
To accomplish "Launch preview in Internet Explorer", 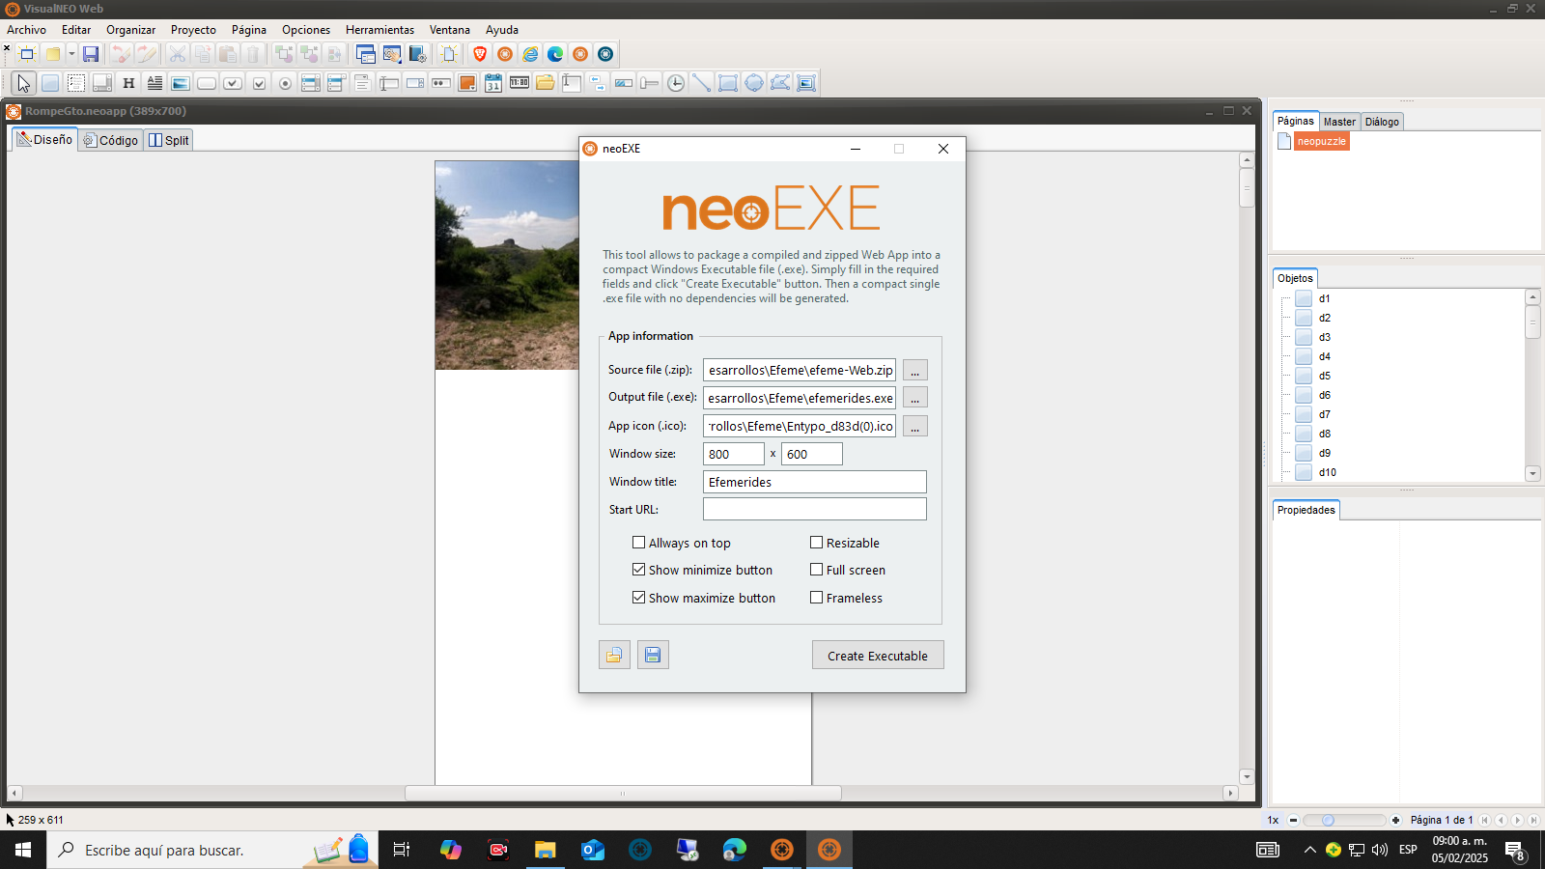I will point(530,54).
